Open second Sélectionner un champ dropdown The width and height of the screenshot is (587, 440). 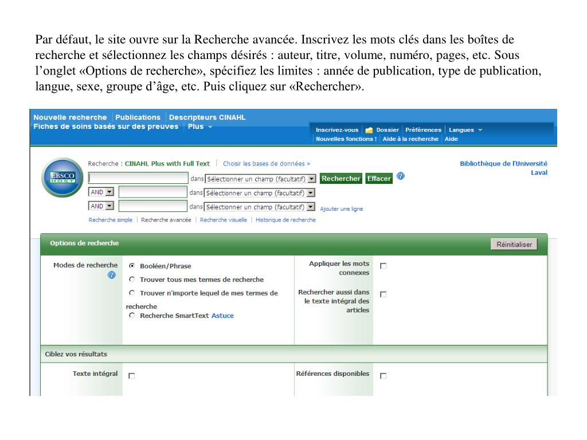coord(260,192)
